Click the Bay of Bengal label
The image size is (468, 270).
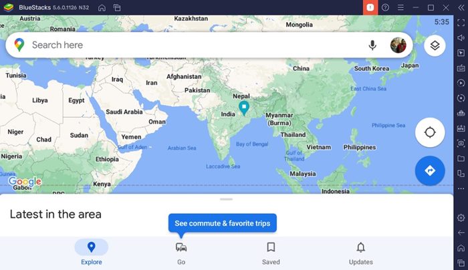tap(252, 144)
